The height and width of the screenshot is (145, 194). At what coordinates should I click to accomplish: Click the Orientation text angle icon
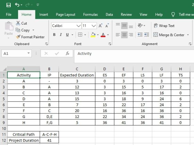pos(140,26)
